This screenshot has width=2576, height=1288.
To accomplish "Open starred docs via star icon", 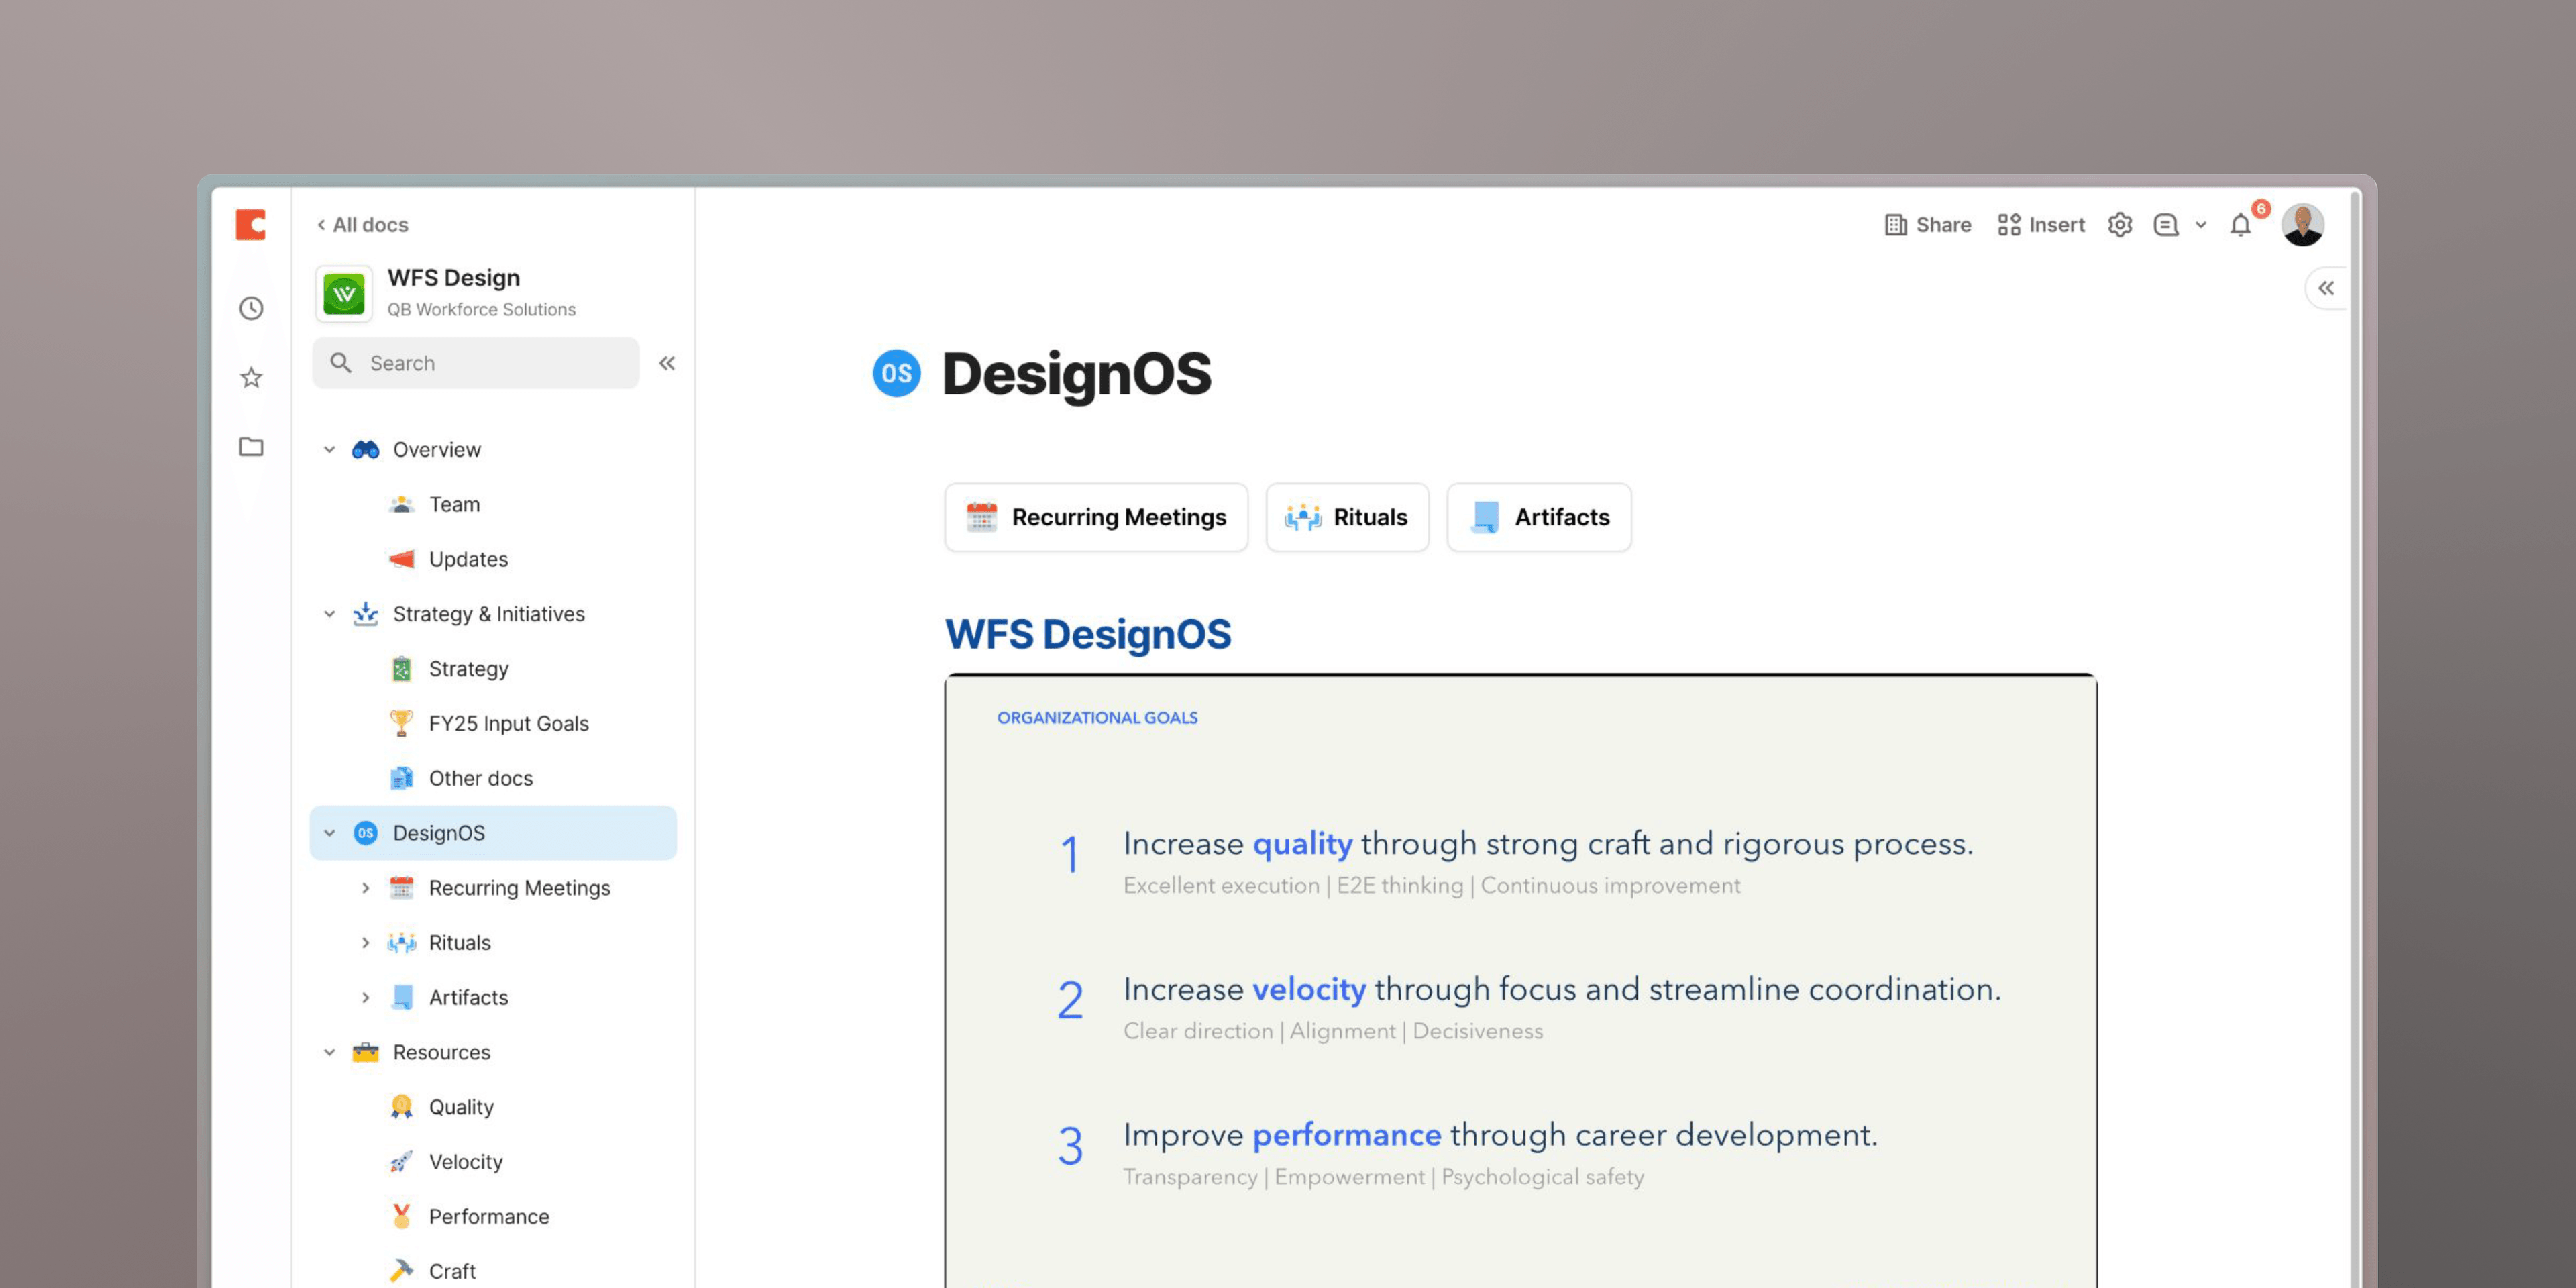I will click(x=251, y=378).
